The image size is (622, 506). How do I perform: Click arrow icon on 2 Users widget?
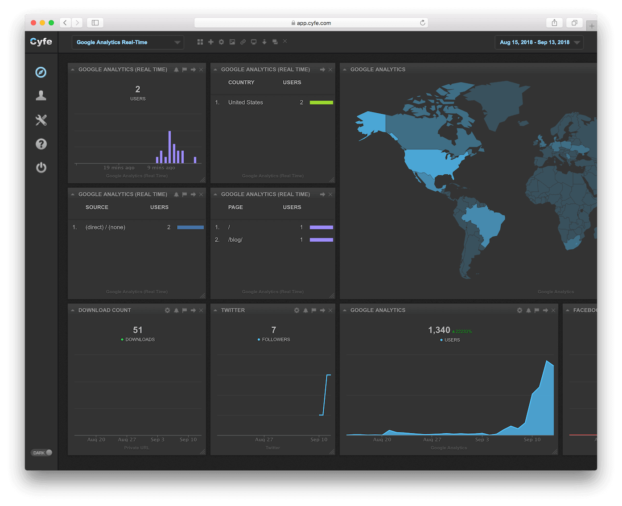point(193,70)
